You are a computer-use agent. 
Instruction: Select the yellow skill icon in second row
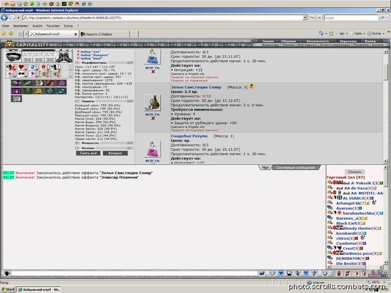pos(38,91)
